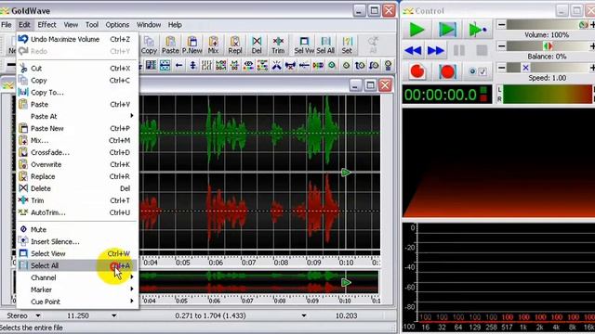Click the Sel All toolbar icon

tap(325, 45)
